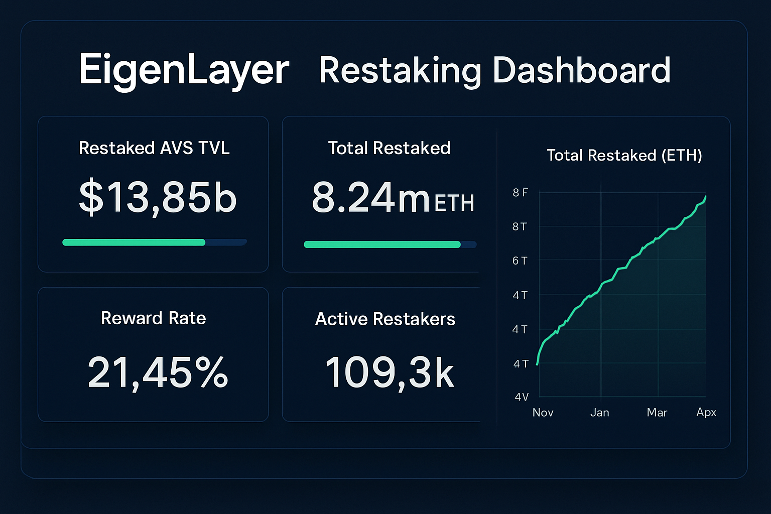Image resolution: width=771 pixels, height=514 pixels.
Task: Select the Jan axis label
Action: point(600,412)
